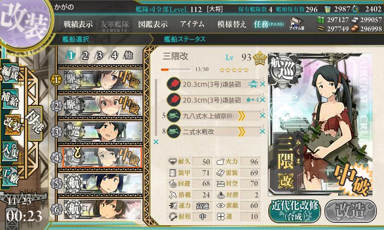Viewport: 384px width, 230px height.
Task: Remove the first 20.3cm(3号)連装砲 with its X
Action: pyautogui.click(x=263, y=84)
